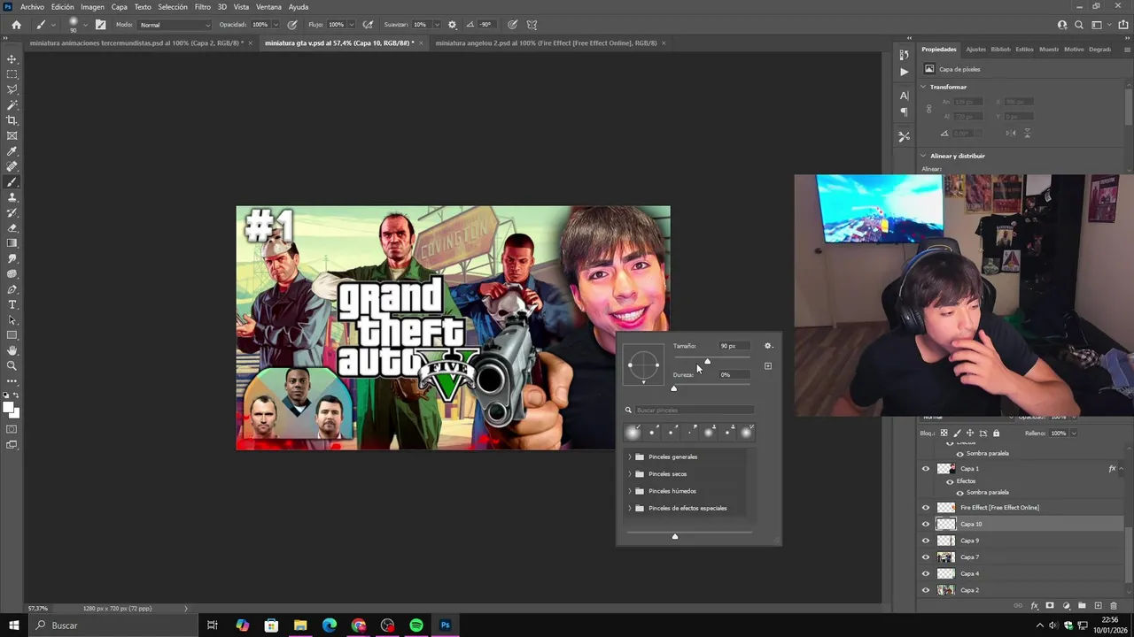Select the Rectangular Marquee tool
1134x637 pixels.
(x=12, y=74)
